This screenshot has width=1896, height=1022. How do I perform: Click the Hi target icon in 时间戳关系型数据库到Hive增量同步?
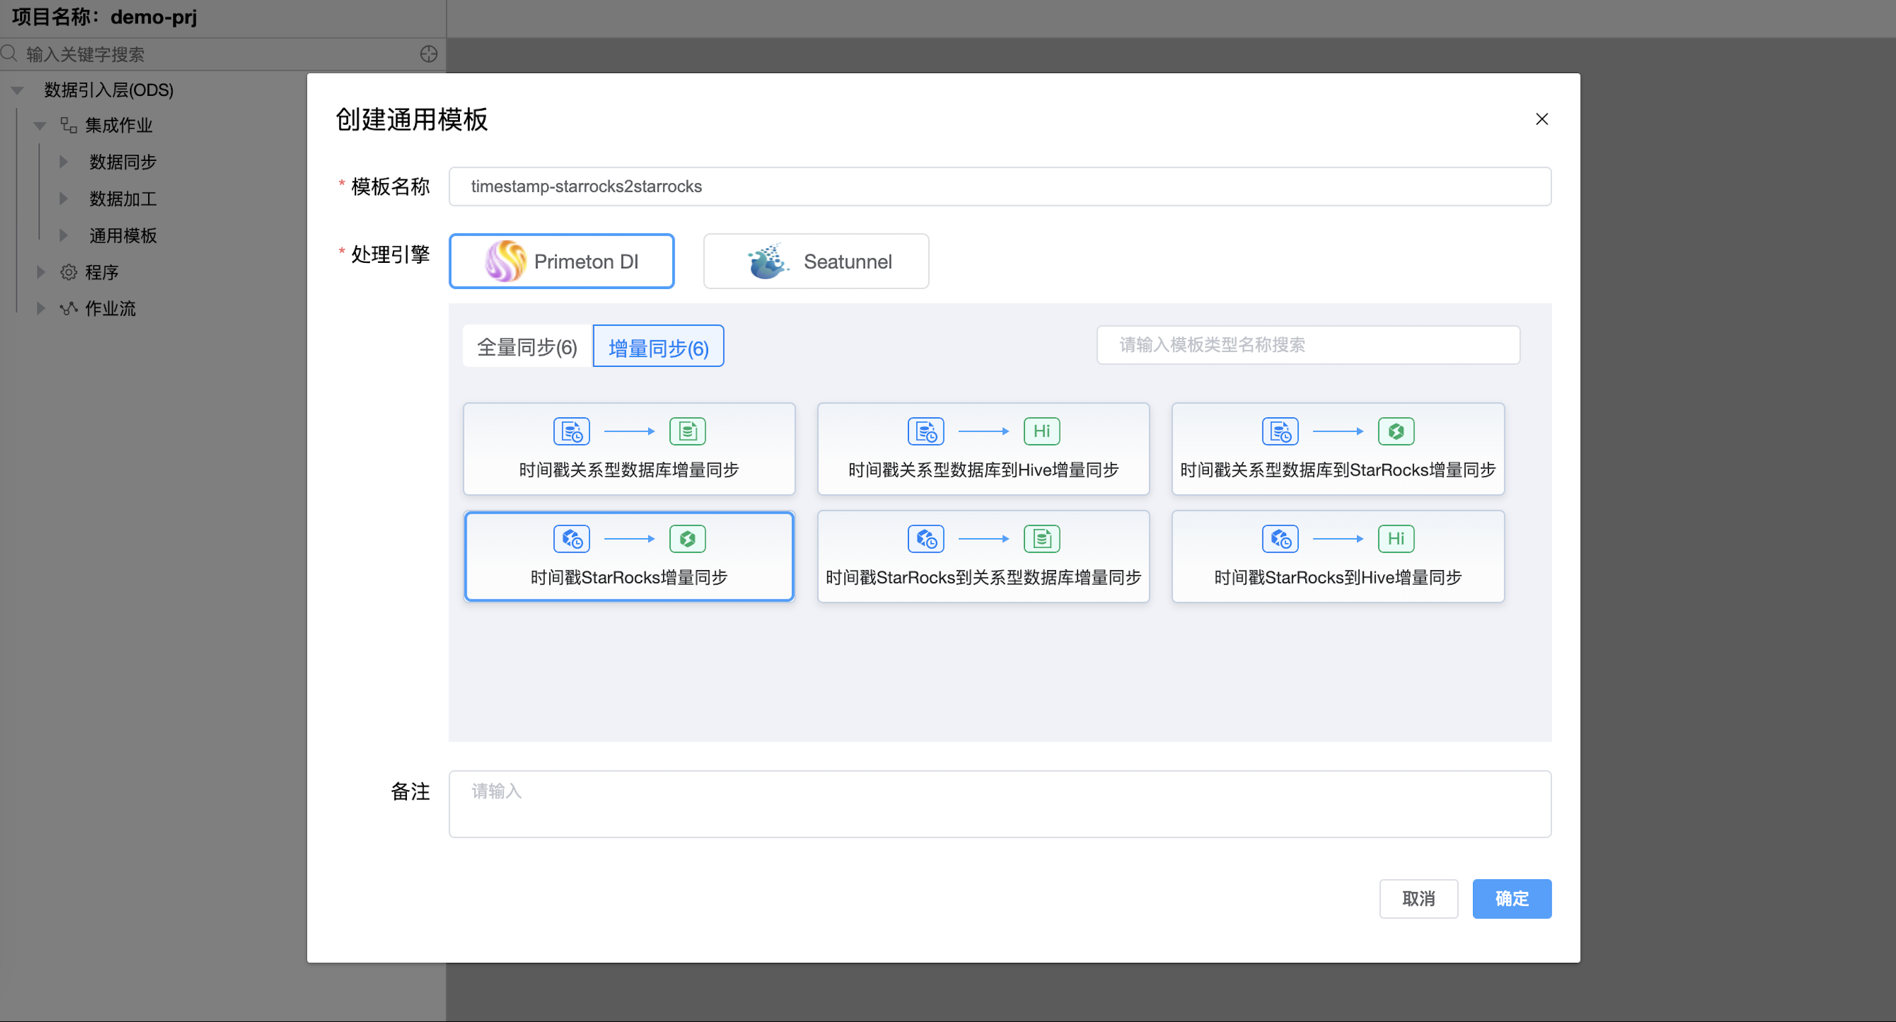tap(1041, 431)
